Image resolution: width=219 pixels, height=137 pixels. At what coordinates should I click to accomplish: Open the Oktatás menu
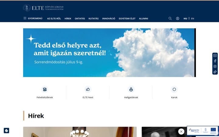(x=80, y=19)
